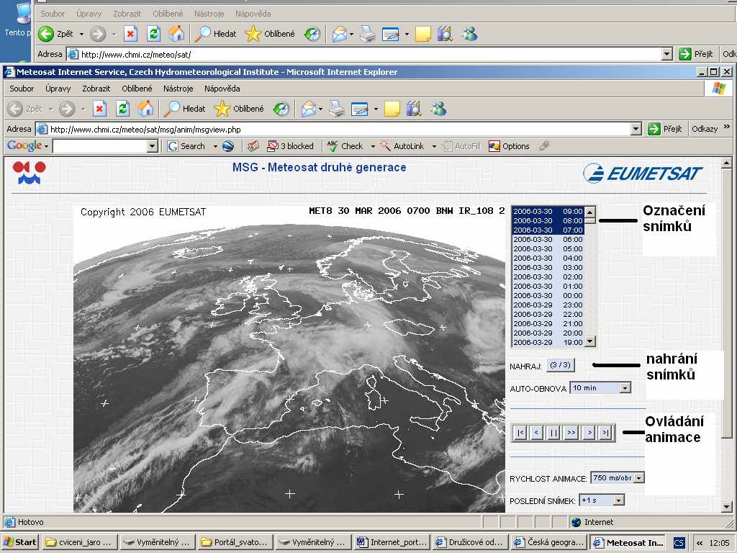Select image entry 2006-03-30 06:00

(548, 239)
